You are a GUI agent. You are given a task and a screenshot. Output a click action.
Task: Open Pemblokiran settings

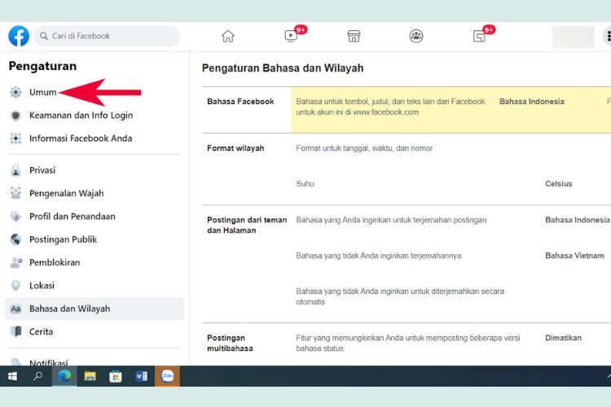(x=55, y=262)
